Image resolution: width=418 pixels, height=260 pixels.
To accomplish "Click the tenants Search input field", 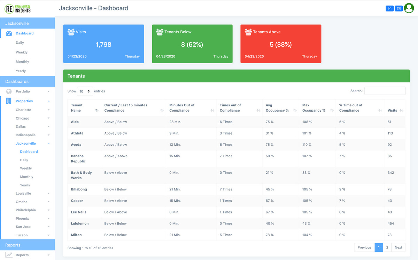I will [x=385, y=91].
